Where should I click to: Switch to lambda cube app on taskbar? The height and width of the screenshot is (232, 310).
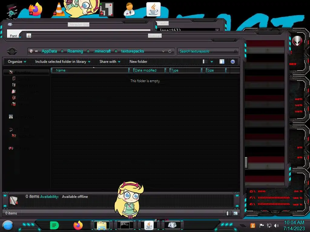pos(172,225)
